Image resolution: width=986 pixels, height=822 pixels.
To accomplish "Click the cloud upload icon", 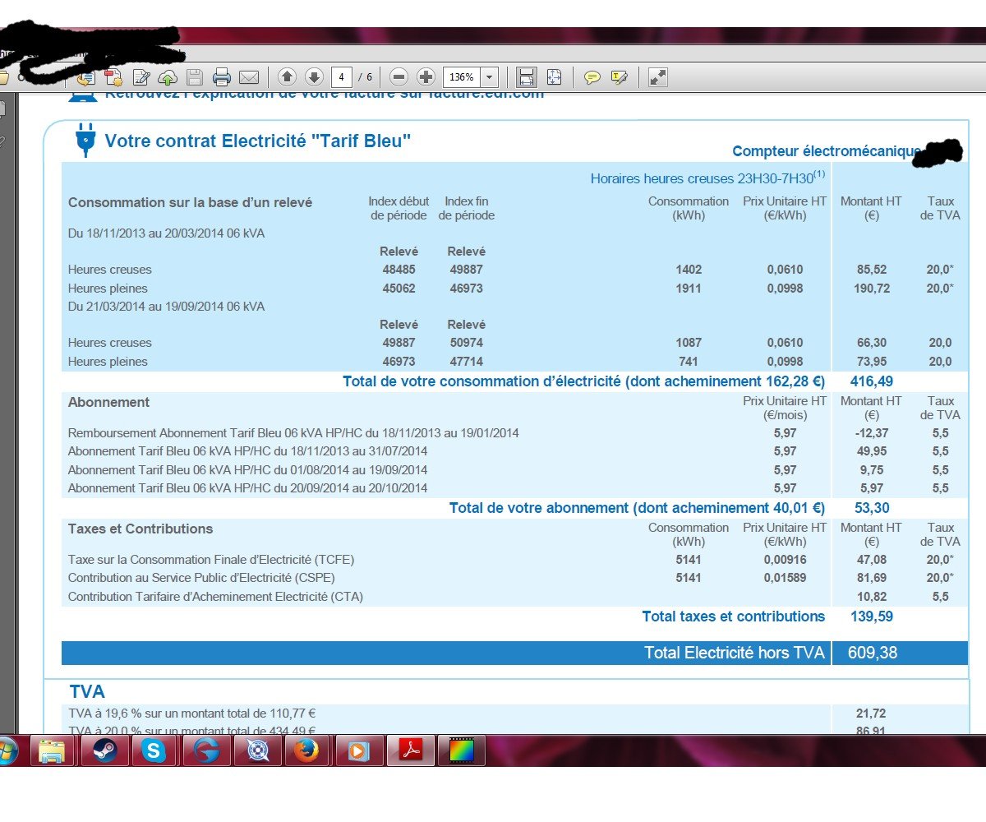I will [x=168, y=78].
